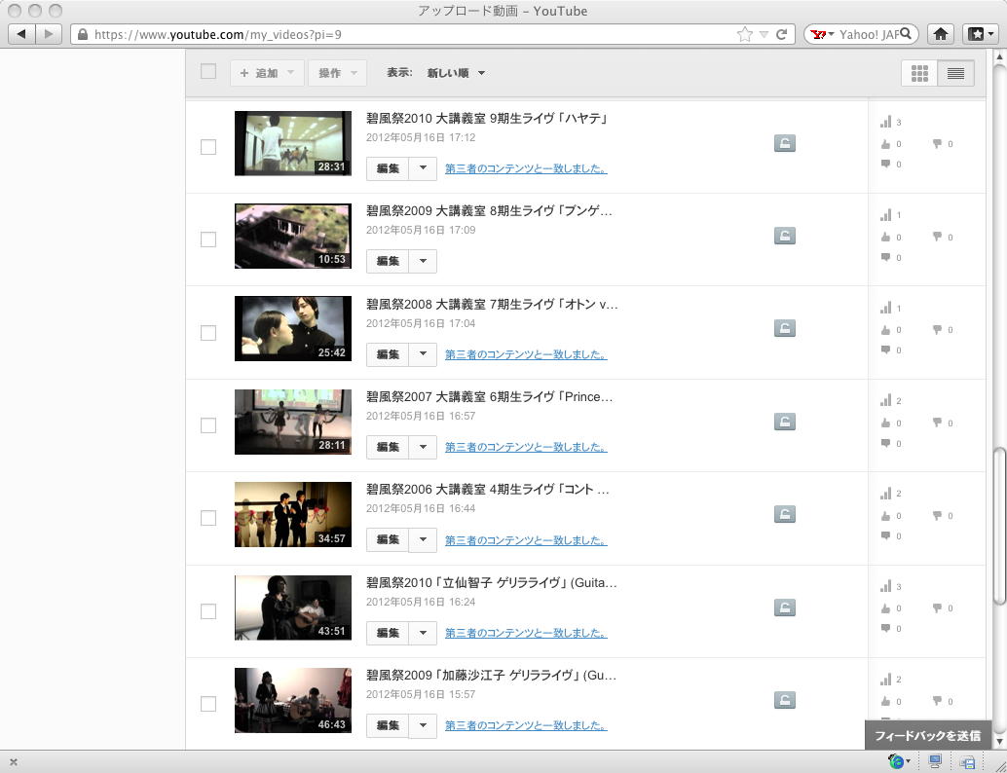Go back with the browser back arrow
1007x773 pixels.
pyautogui.click(x=21, y=34)
